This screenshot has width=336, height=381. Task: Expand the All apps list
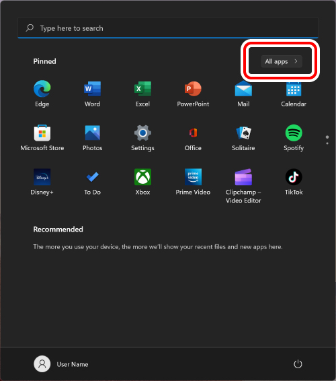point(282,61)
